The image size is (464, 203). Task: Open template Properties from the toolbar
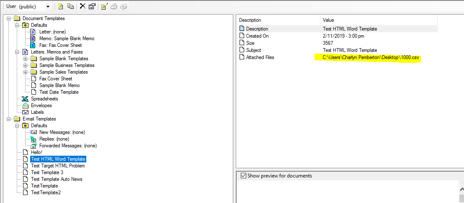92,6
